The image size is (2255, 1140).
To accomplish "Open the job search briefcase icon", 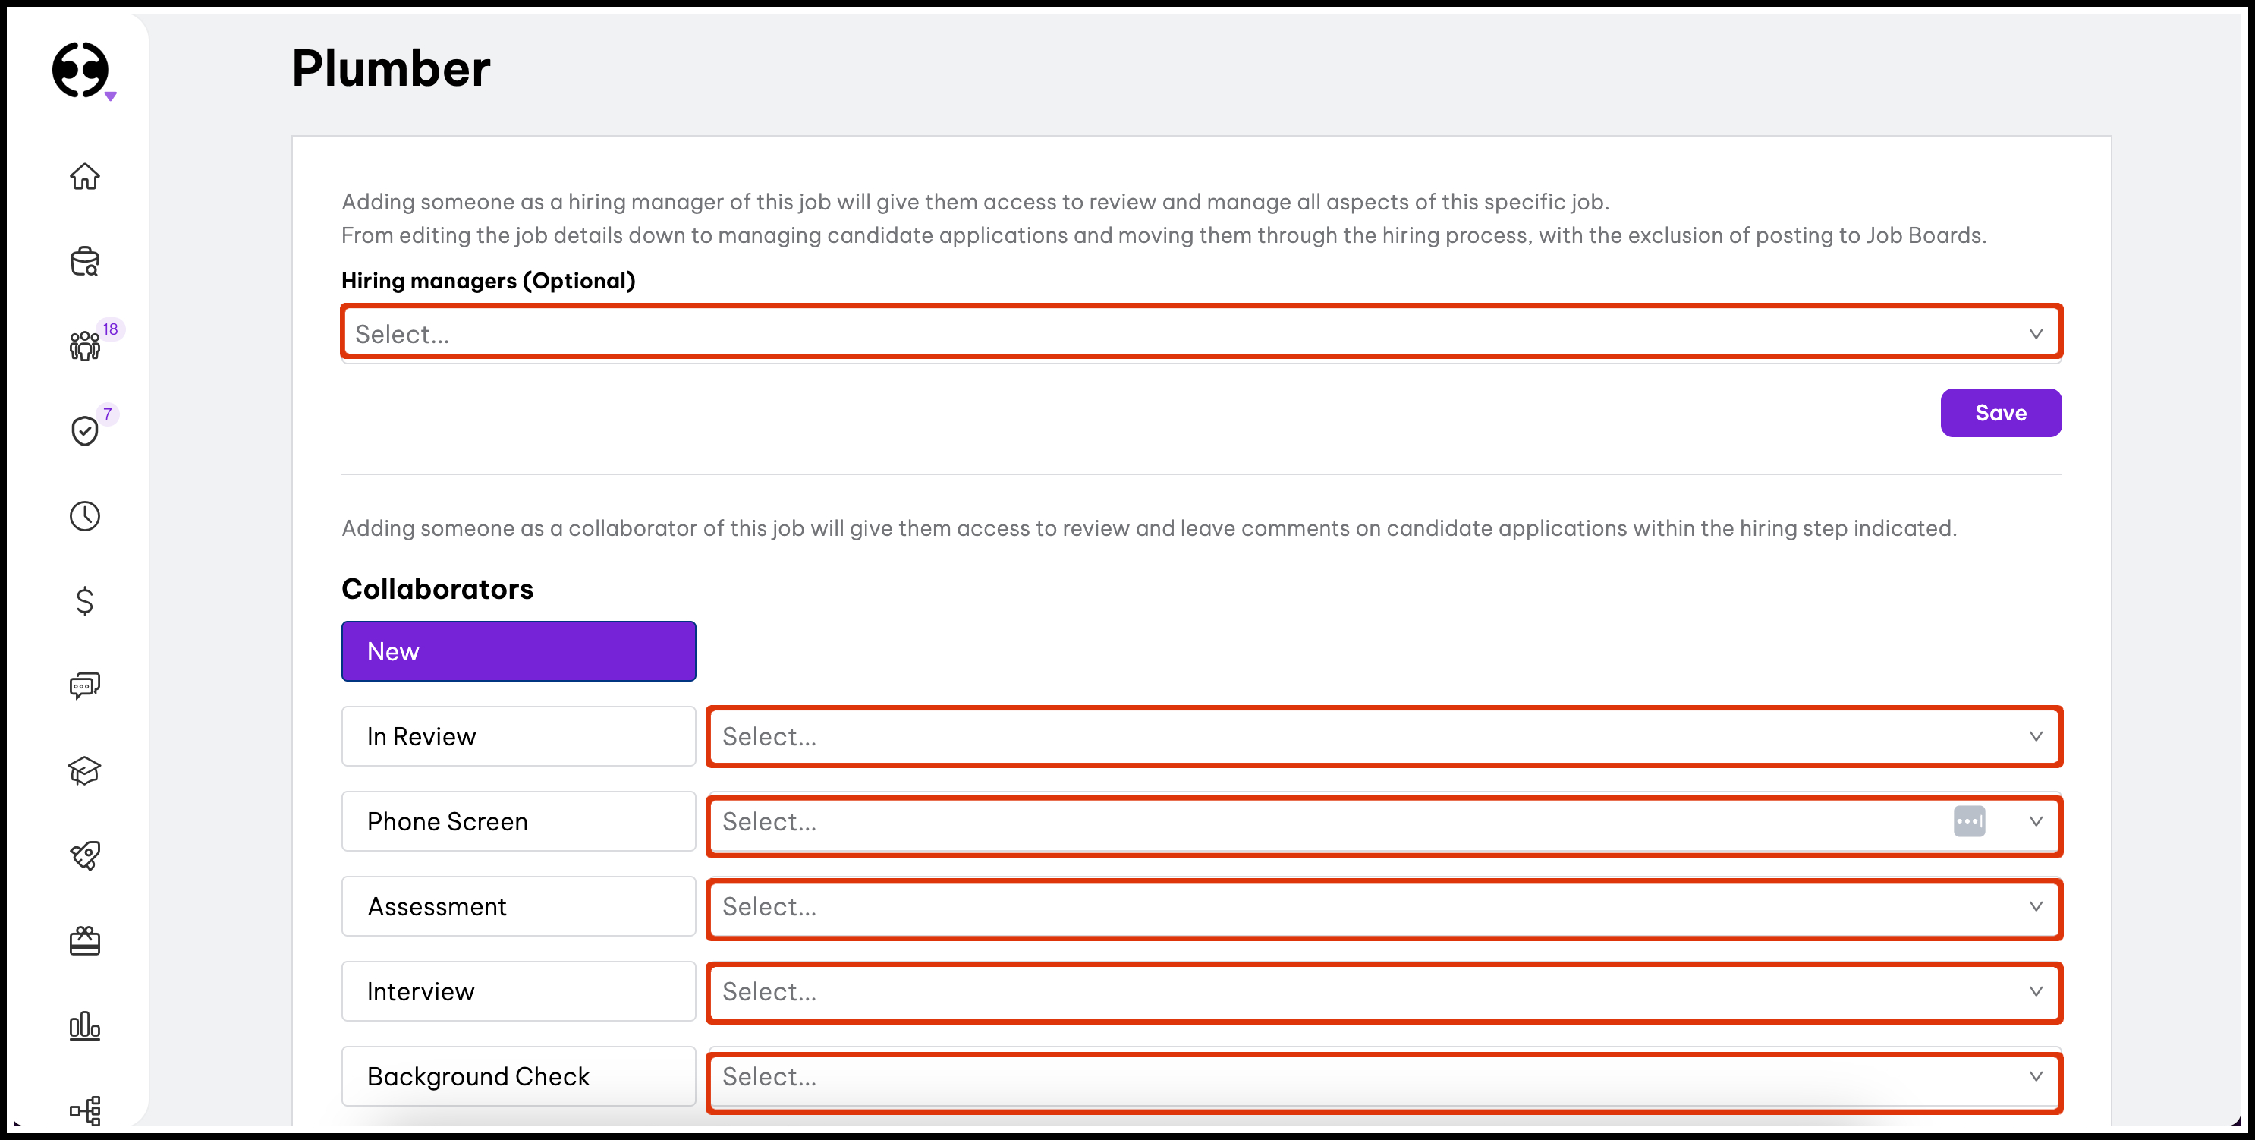I will click(x=85, y=261).
